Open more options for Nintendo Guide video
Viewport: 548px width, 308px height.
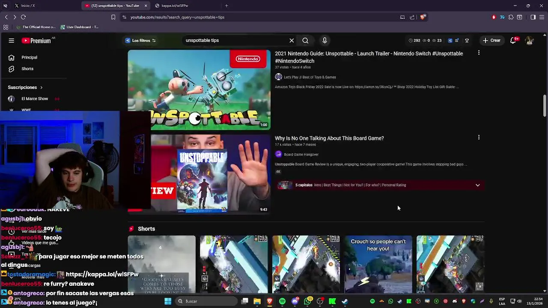point(479,53)
